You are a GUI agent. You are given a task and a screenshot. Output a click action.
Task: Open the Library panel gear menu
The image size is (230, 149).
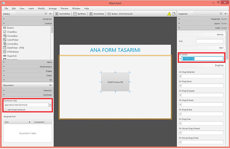(x=51, y=14)
